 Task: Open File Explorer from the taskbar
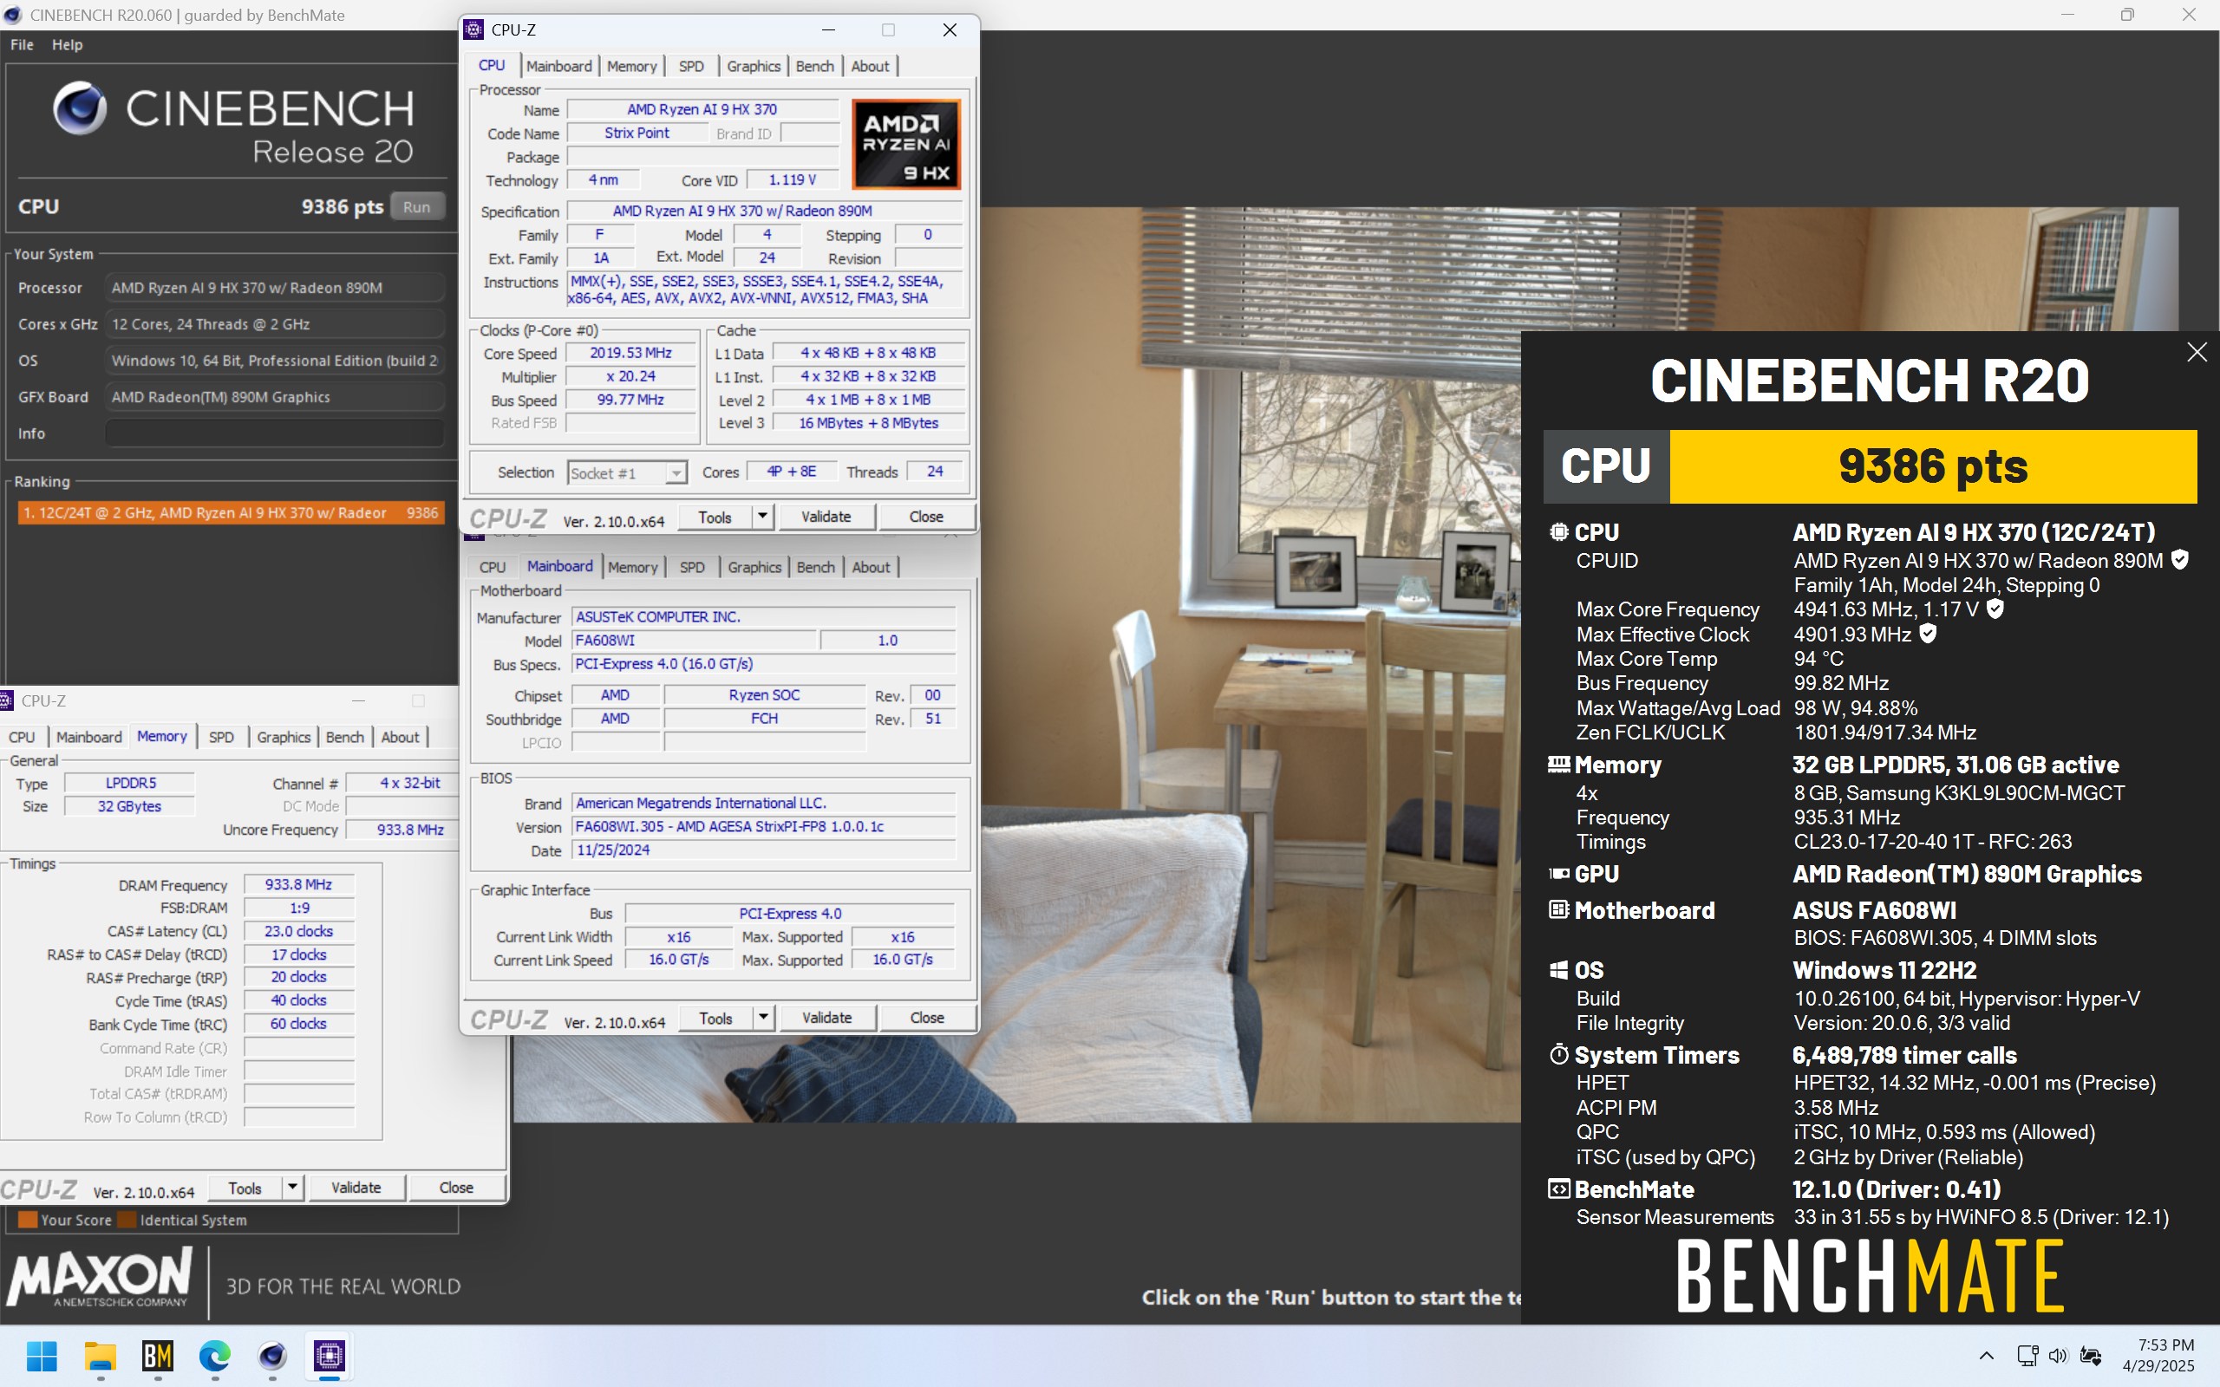point(100,1356)
